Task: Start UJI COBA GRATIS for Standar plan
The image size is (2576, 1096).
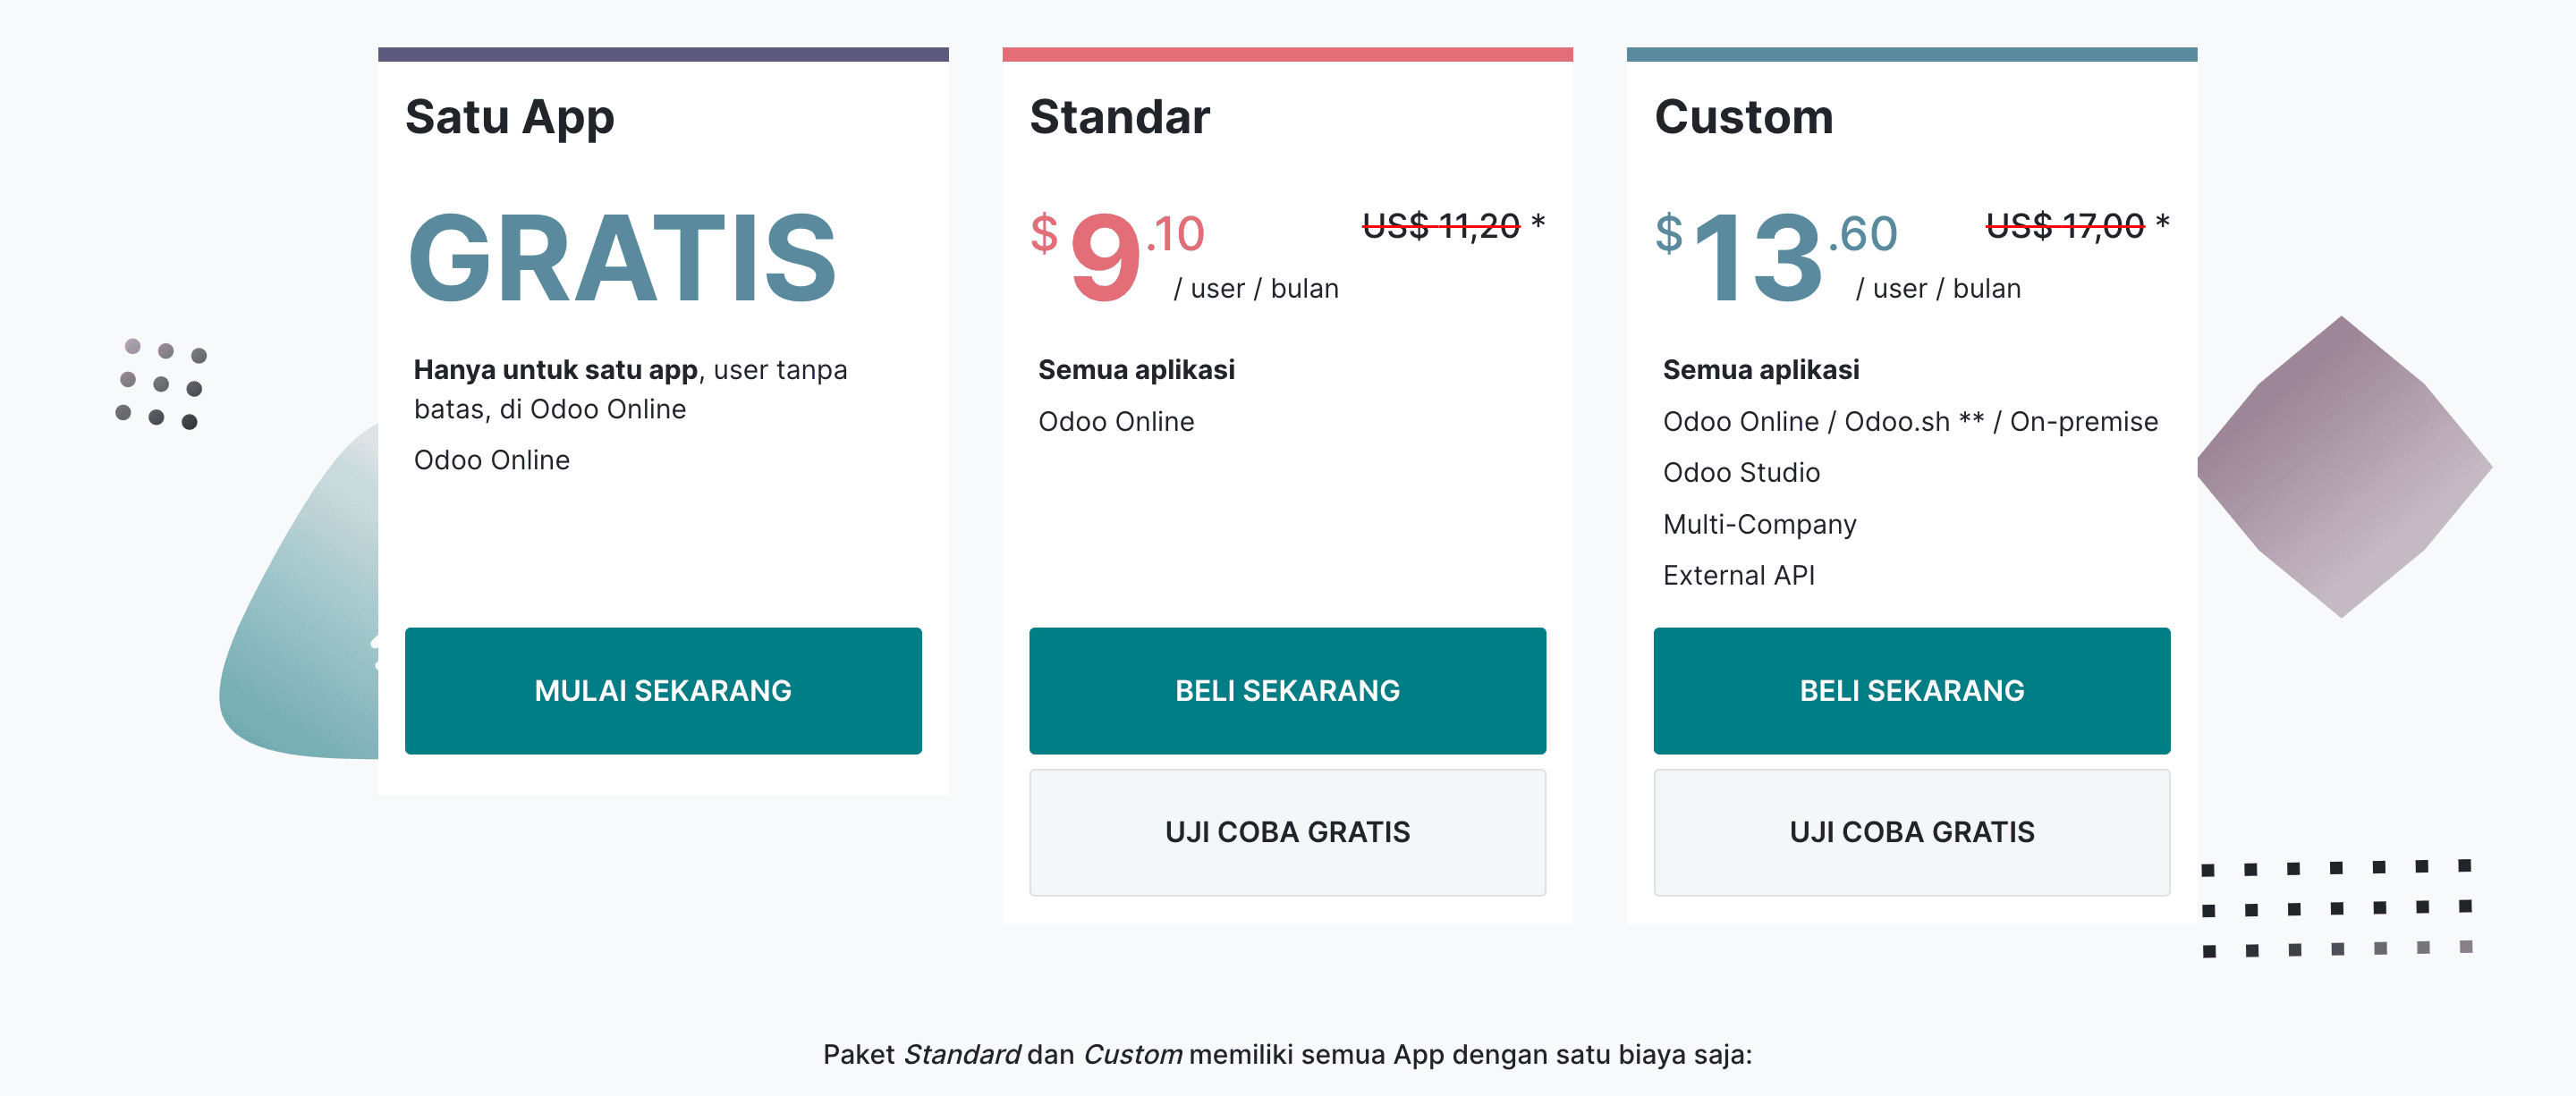Action: 1287,831
